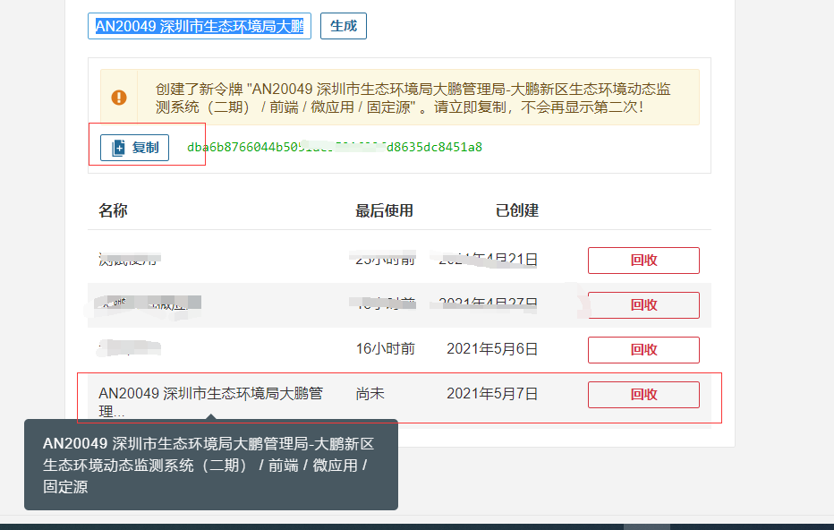
Task: Click the copy icon beside the new token
Action: [118, 148]
